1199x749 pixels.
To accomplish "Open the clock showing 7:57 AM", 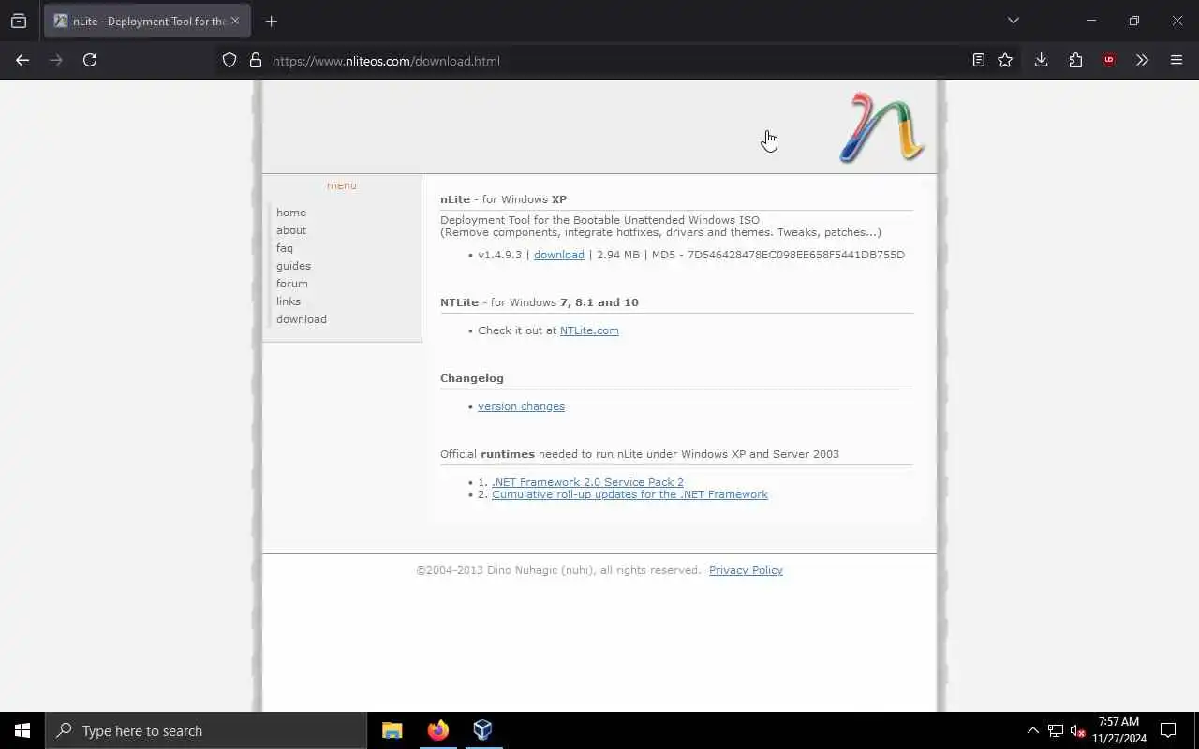I will point(1118,730).
